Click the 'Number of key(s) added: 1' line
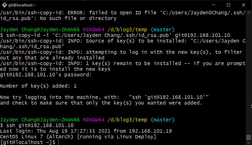Screen dimensions: 252x145 pos(38,86)
